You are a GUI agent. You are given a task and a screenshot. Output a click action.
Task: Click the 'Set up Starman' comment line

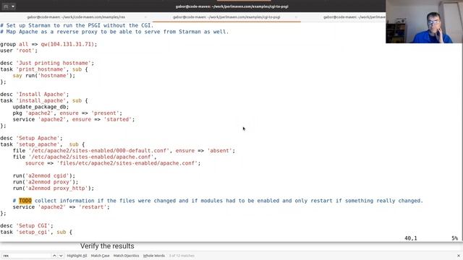pyautogui.click(x=77, y=25)
